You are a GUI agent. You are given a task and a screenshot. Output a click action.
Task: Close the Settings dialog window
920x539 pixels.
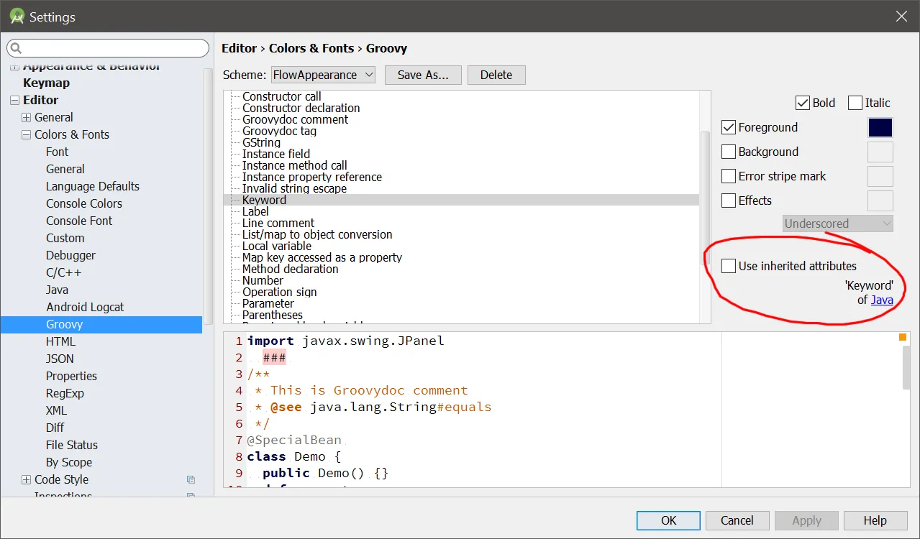point(901,17)
